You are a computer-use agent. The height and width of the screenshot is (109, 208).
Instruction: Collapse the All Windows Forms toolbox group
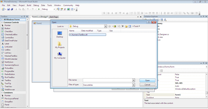[2, 20]
